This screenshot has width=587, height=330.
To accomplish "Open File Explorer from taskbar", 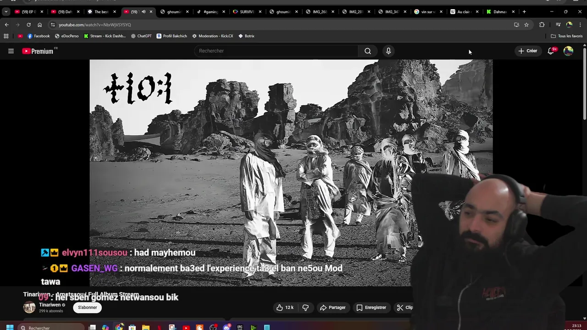I will (145, 327).
